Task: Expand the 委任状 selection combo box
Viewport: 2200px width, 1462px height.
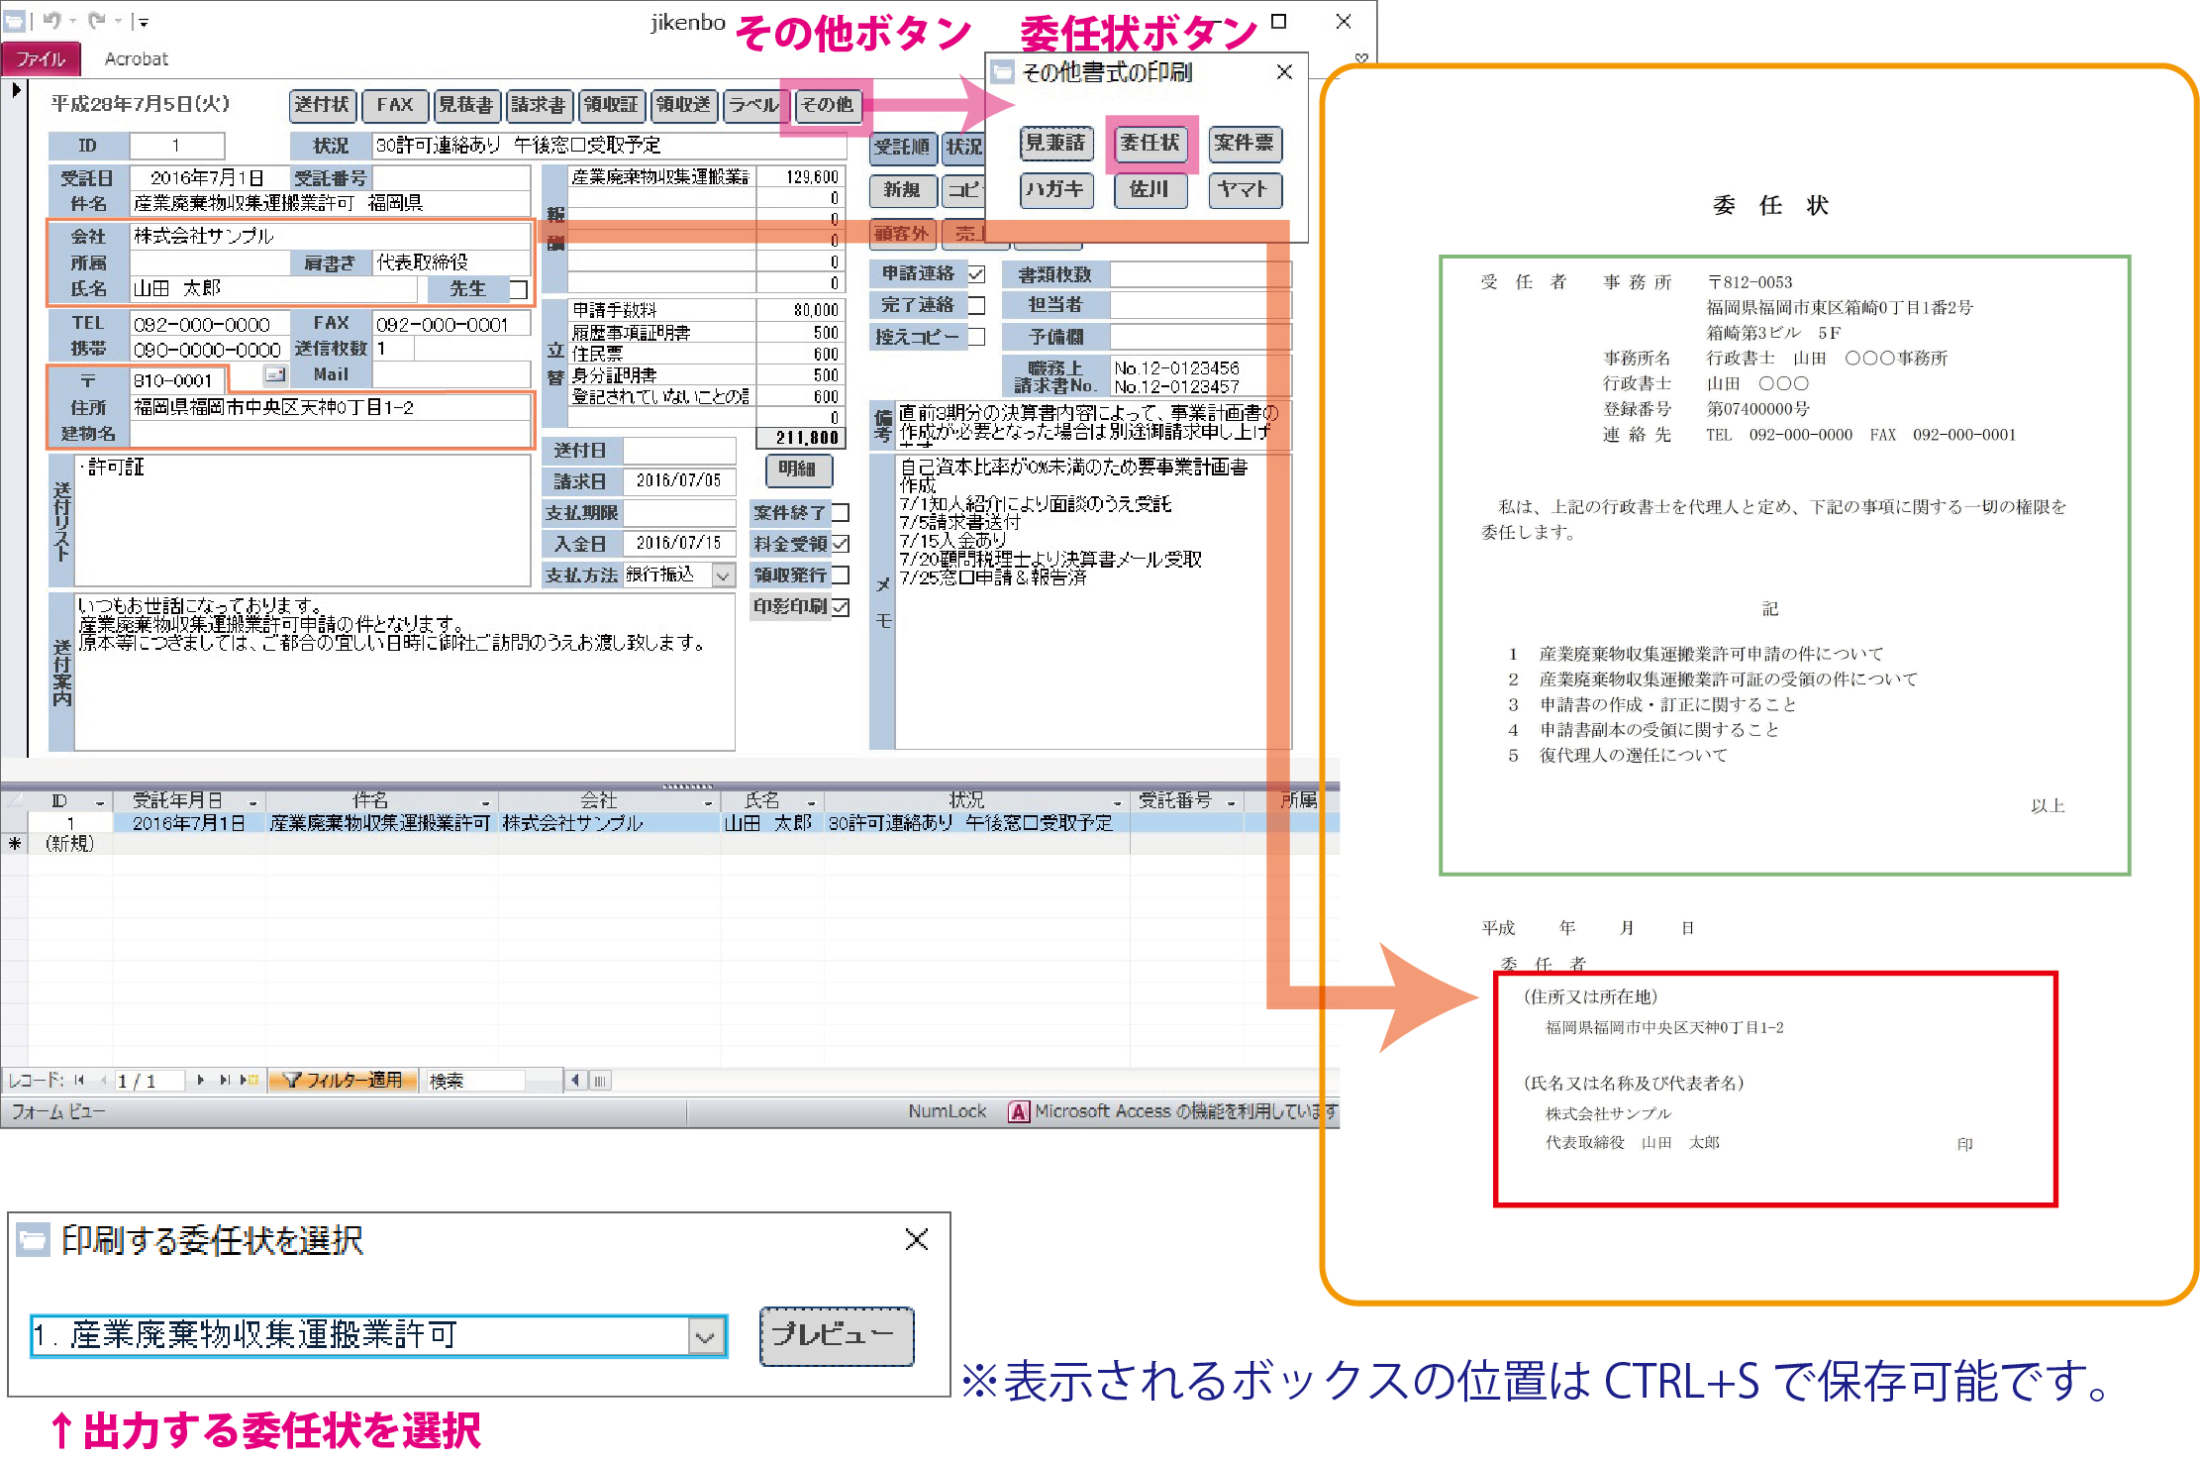Action: click(705, 1337)
